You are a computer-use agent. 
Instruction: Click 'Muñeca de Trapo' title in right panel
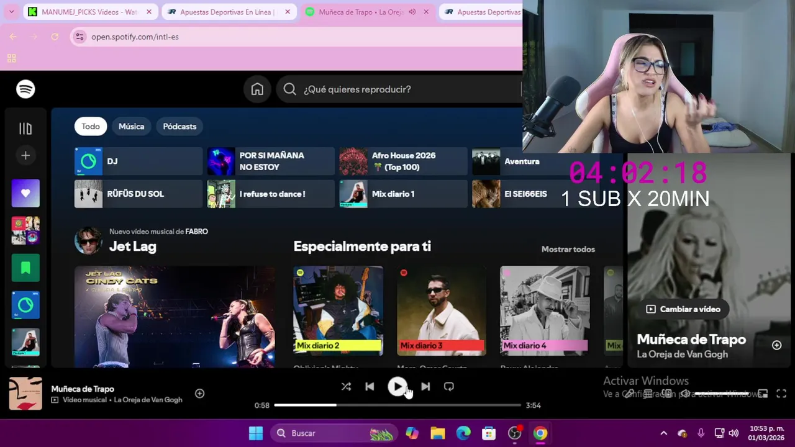(x=691, y=340)
